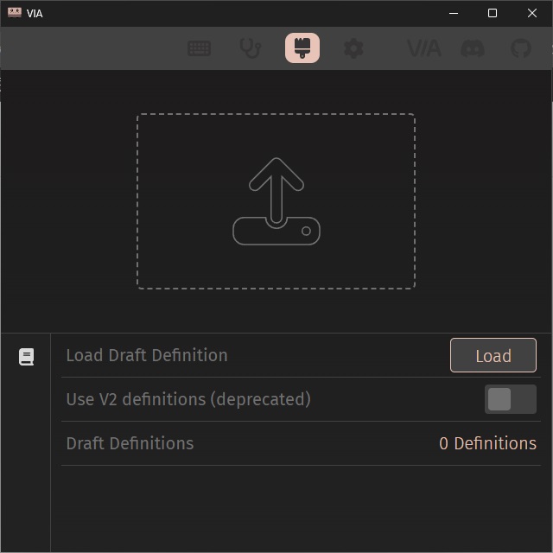
Task: Open the GitHub link icon
Action: pyautogui.click(x=520, y=48)
